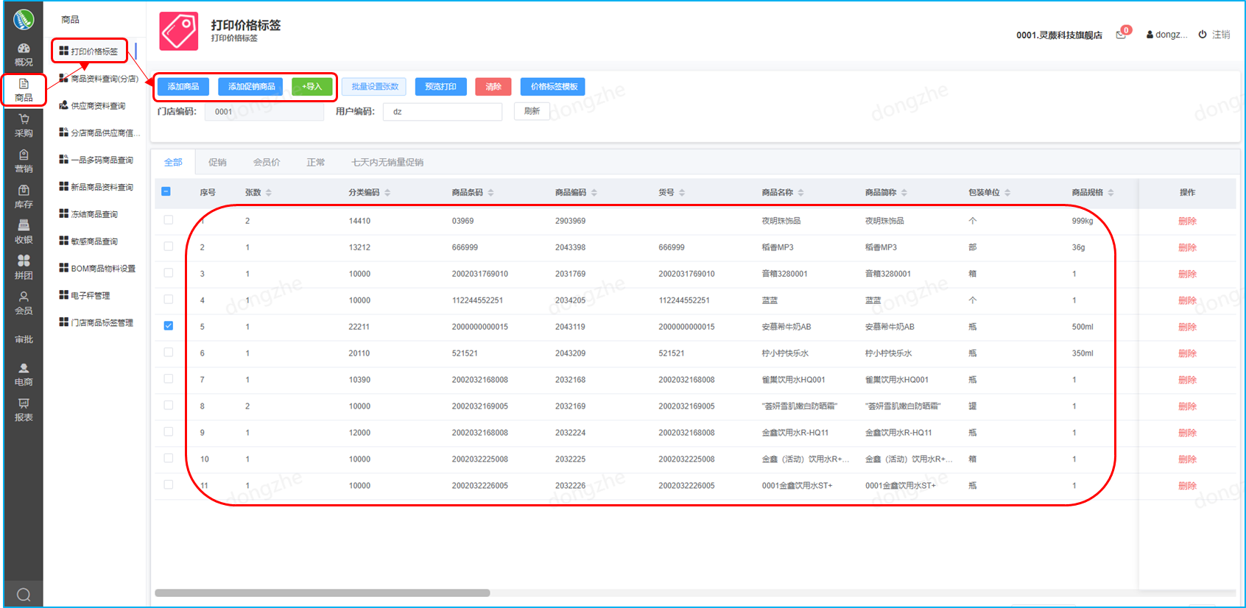Open the 收银 cashier sidebar icon
Image resolution: width=1246 pixels, height=608 pixels.
point(24,232)
